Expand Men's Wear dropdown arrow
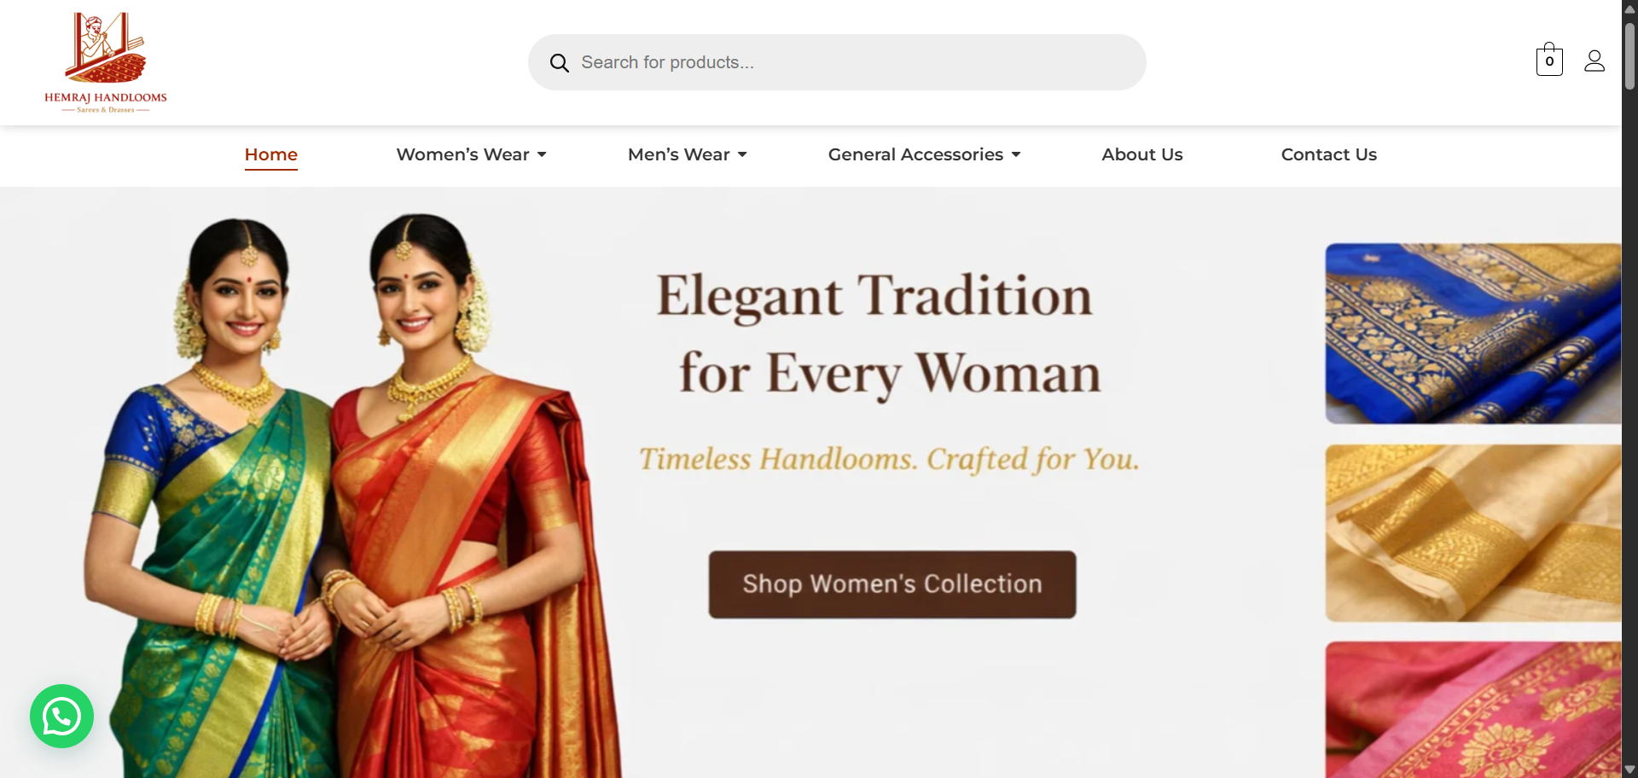The height and width of the screenshot is (778, 1638). click(x=742, y=154)
